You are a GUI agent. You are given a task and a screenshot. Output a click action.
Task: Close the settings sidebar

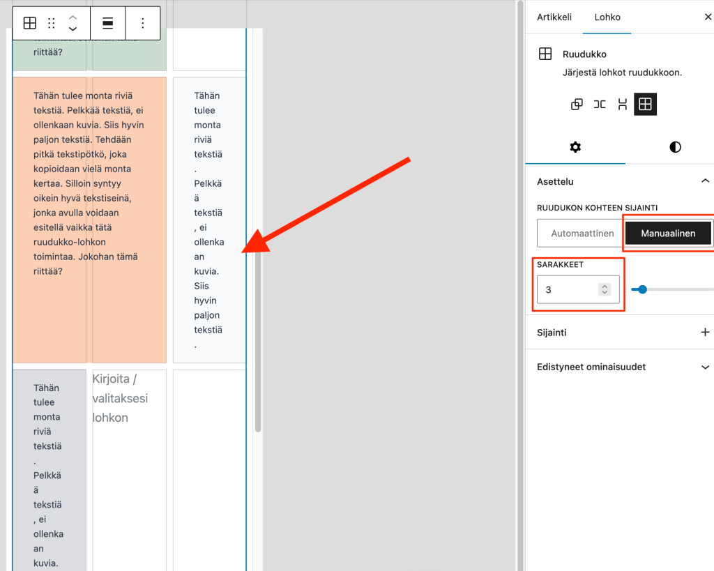708,17
